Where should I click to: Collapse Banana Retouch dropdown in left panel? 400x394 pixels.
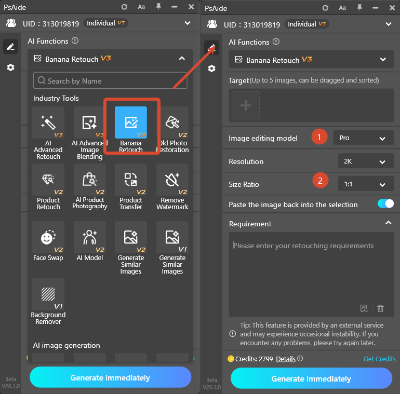(182, 58)
